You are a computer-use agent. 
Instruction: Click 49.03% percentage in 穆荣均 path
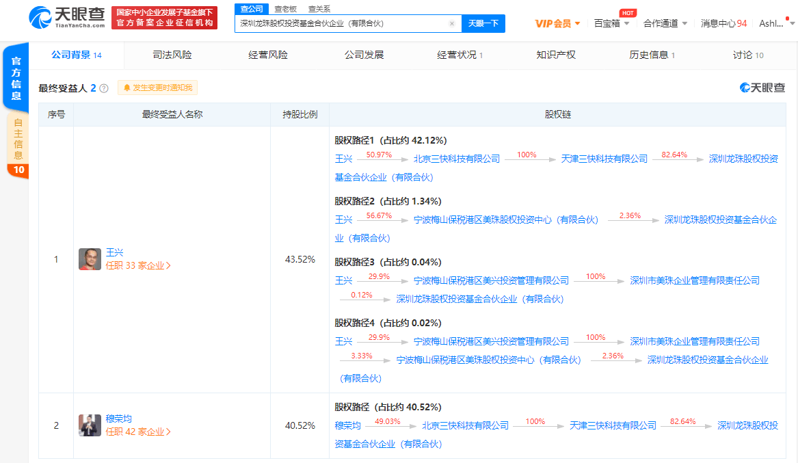387,421
